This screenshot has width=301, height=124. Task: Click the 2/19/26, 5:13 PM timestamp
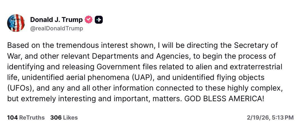click(270, 117)
